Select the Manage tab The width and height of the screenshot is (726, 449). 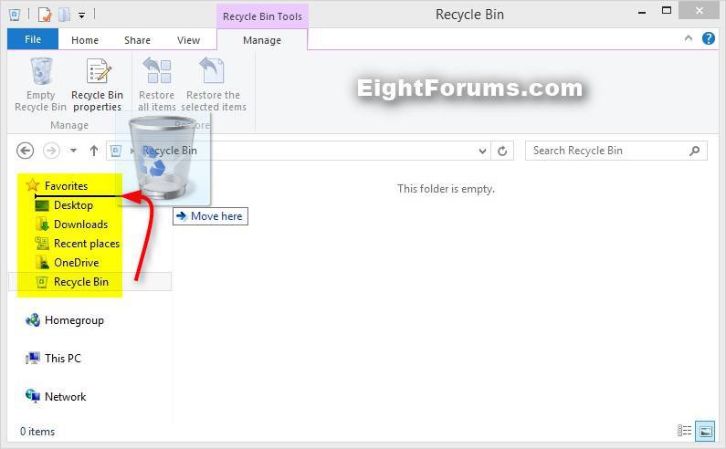click(x=262, y=40)
